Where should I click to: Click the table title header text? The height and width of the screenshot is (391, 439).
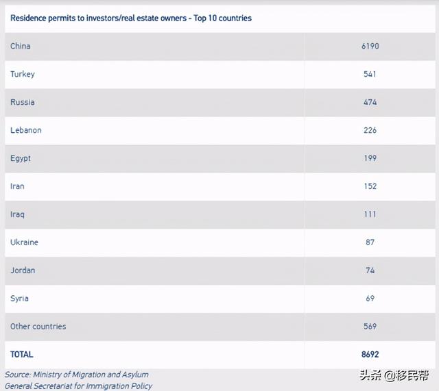point(131,18)
